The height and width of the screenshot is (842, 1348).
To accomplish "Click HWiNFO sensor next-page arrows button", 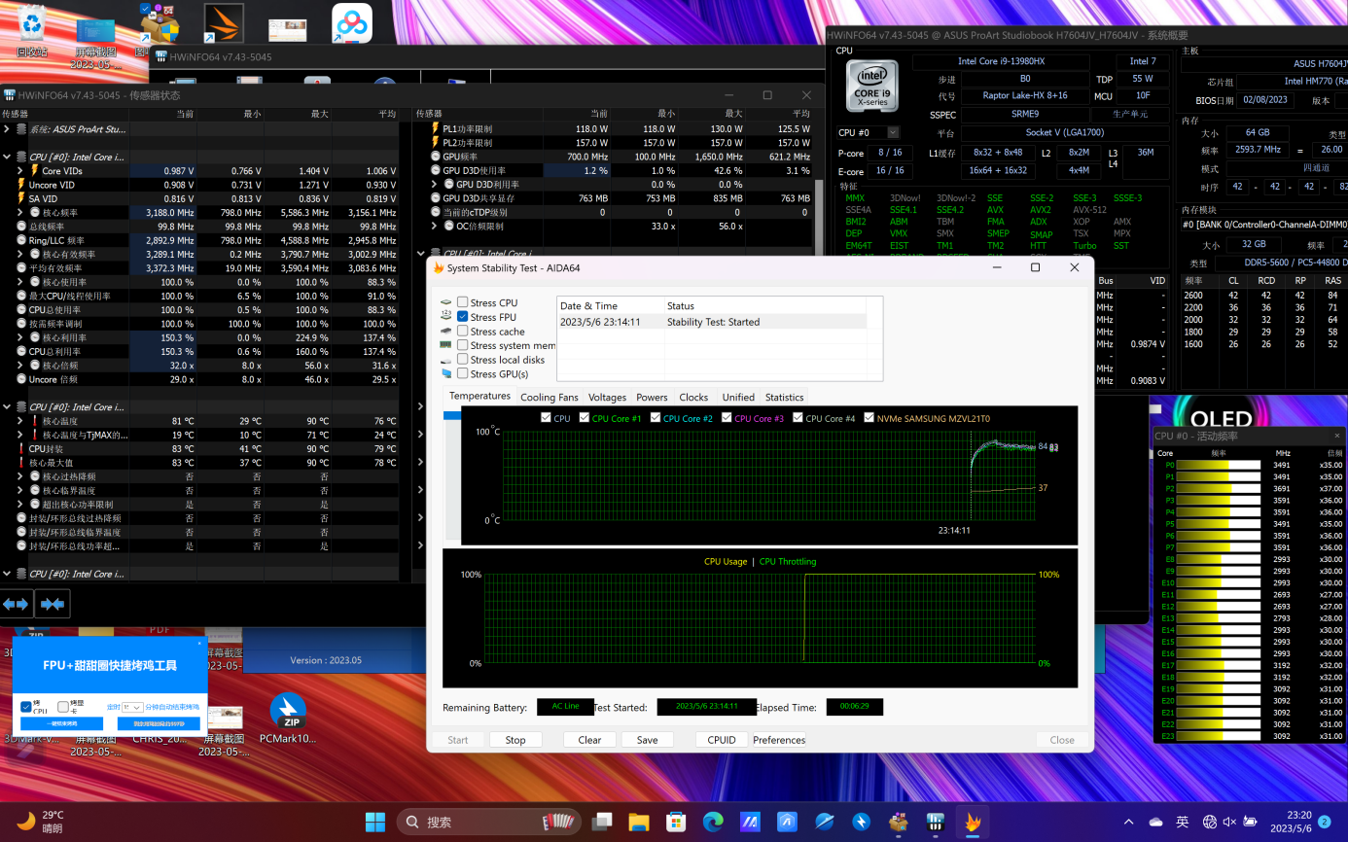I will (x=53, y=604).
